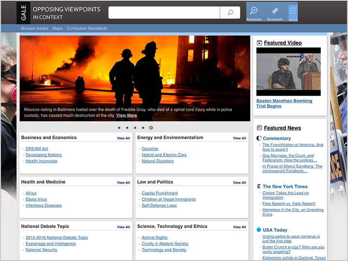Viewport: 348px width, 261px height.
Task: Click the Featured Video play icon
Action: pyautogui.click(x=259, y=43)
